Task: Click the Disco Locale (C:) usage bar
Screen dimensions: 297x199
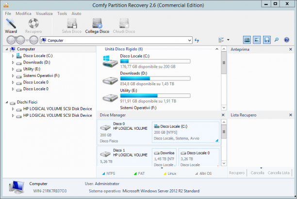Action: click(x=155, y=61)
